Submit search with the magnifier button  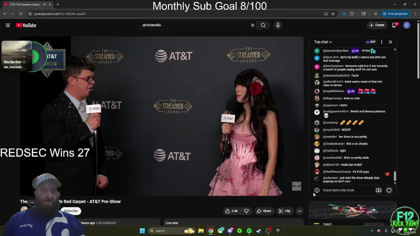tap(263, 25)
